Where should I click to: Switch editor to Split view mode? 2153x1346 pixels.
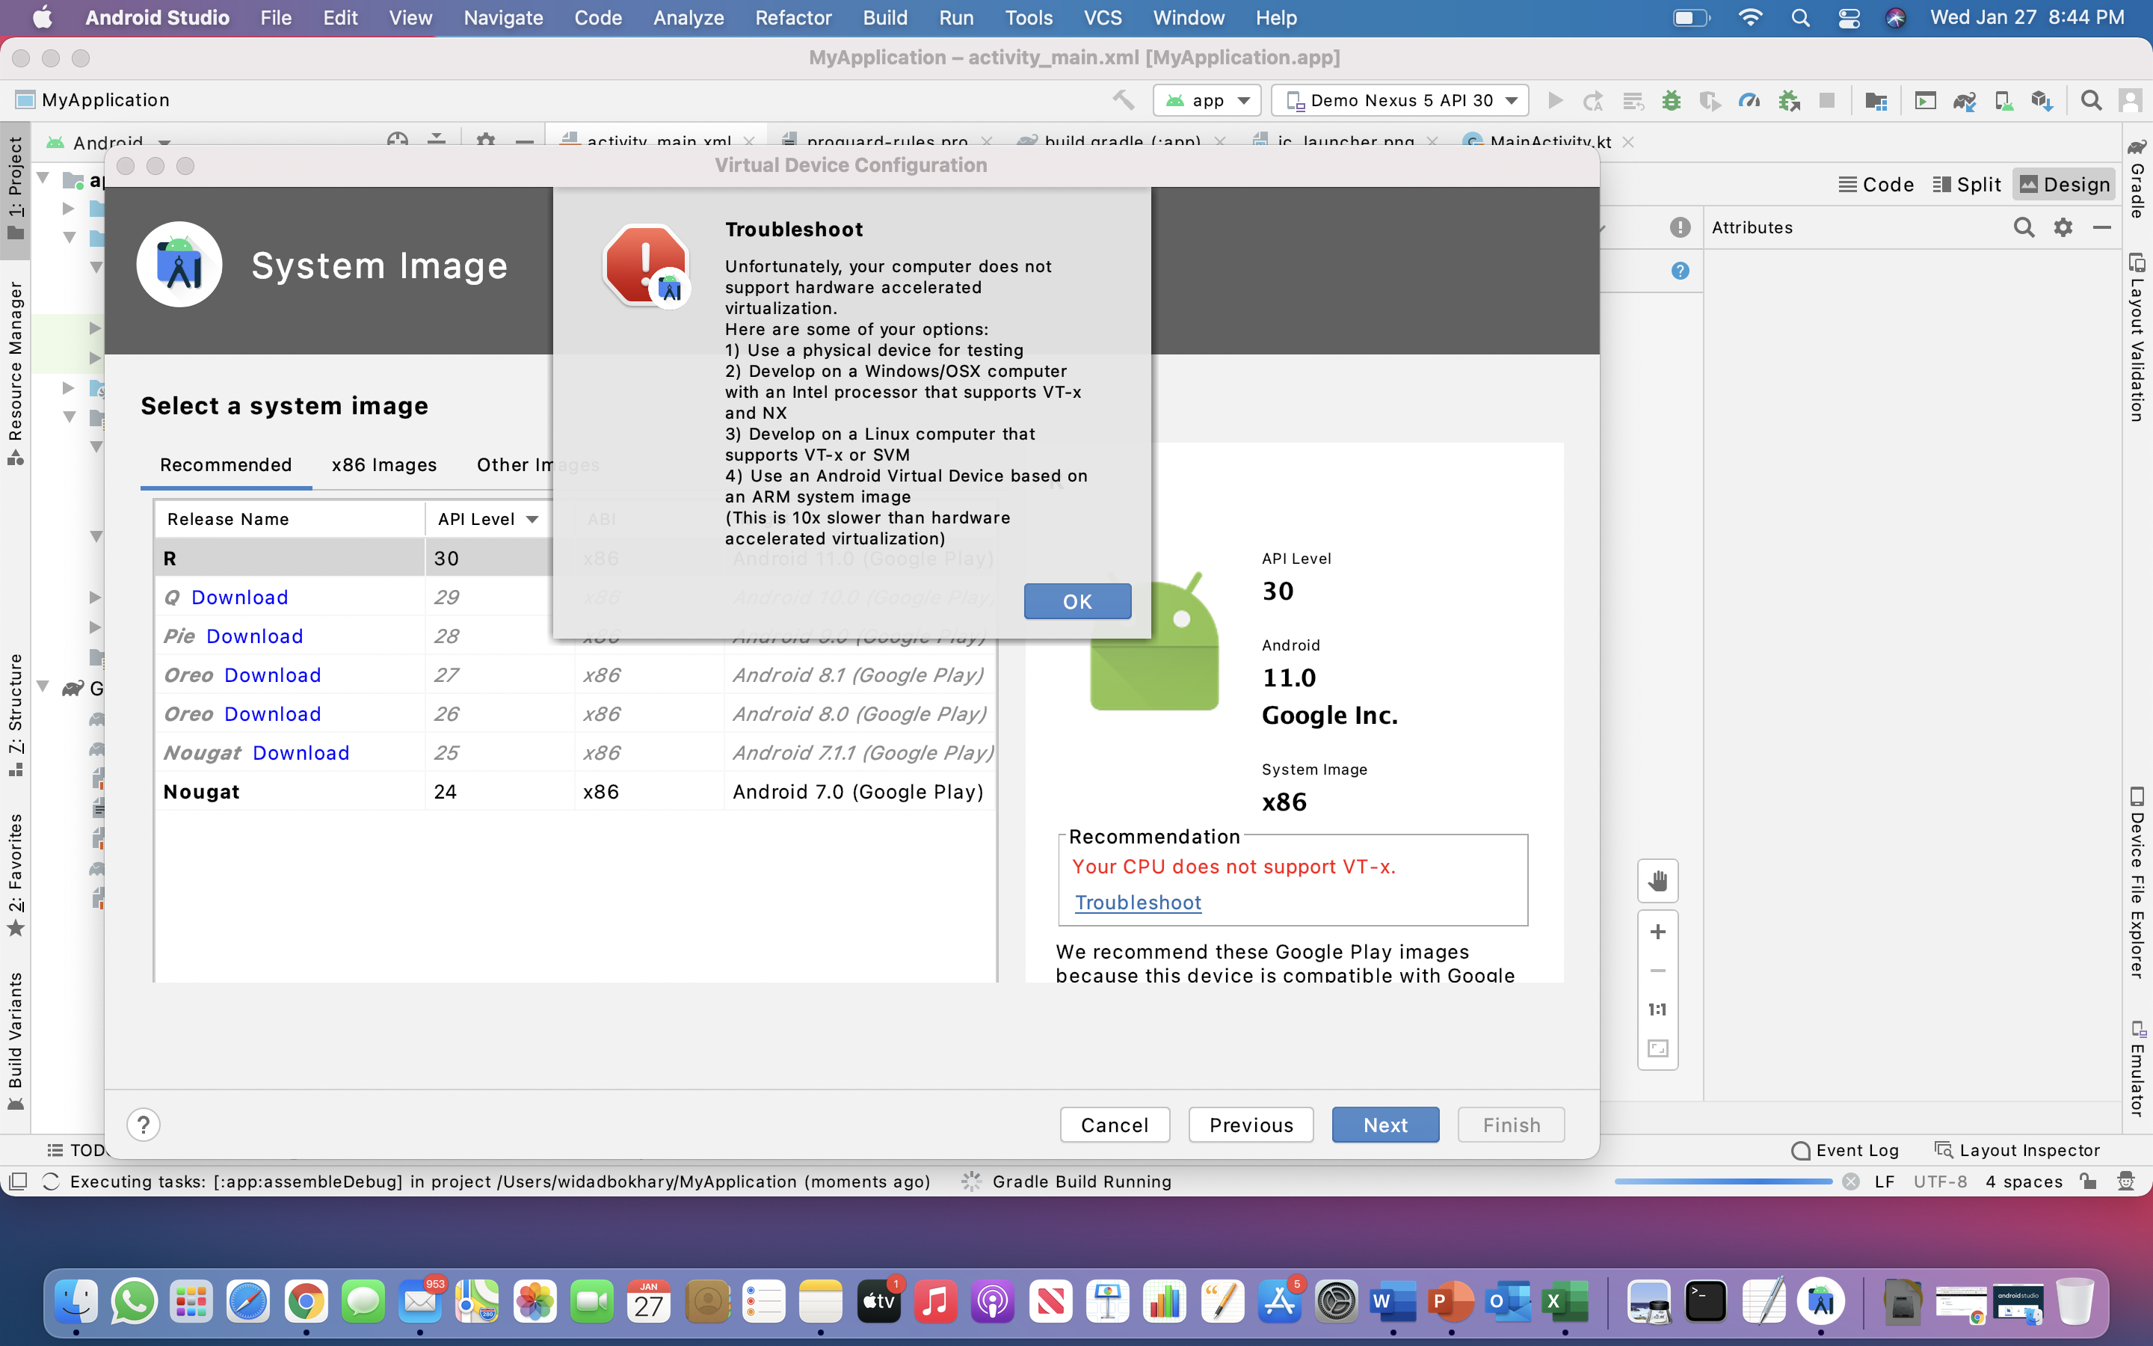tap(1966, 184)
